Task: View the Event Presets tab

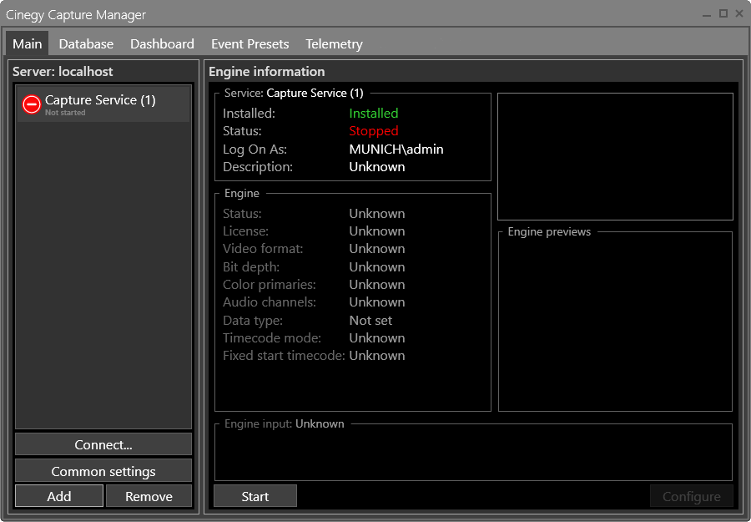Action: pos(249,43)
